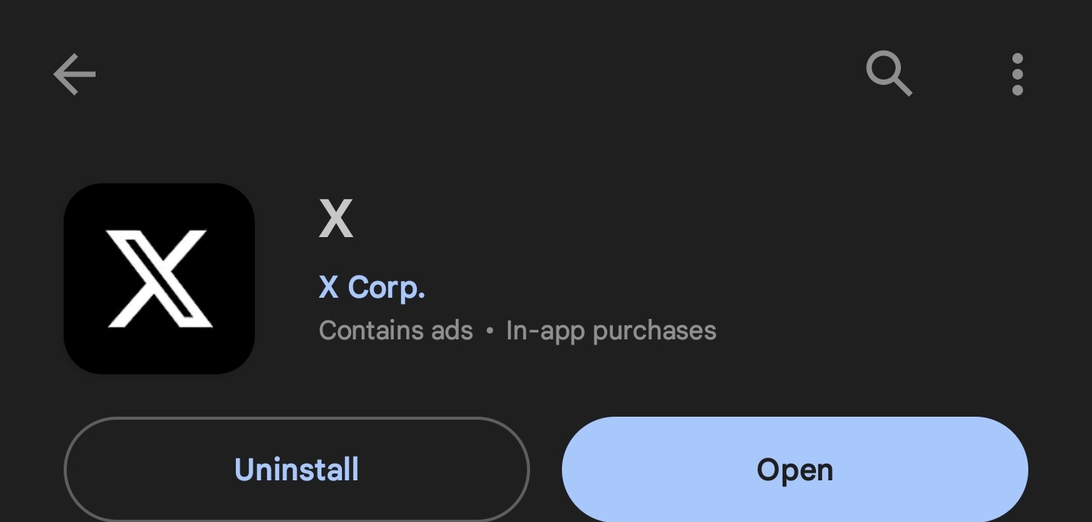Uninstall the X app
This screenshot has width=1092, height=522.
pyautogui.click(x=297, y=470)
